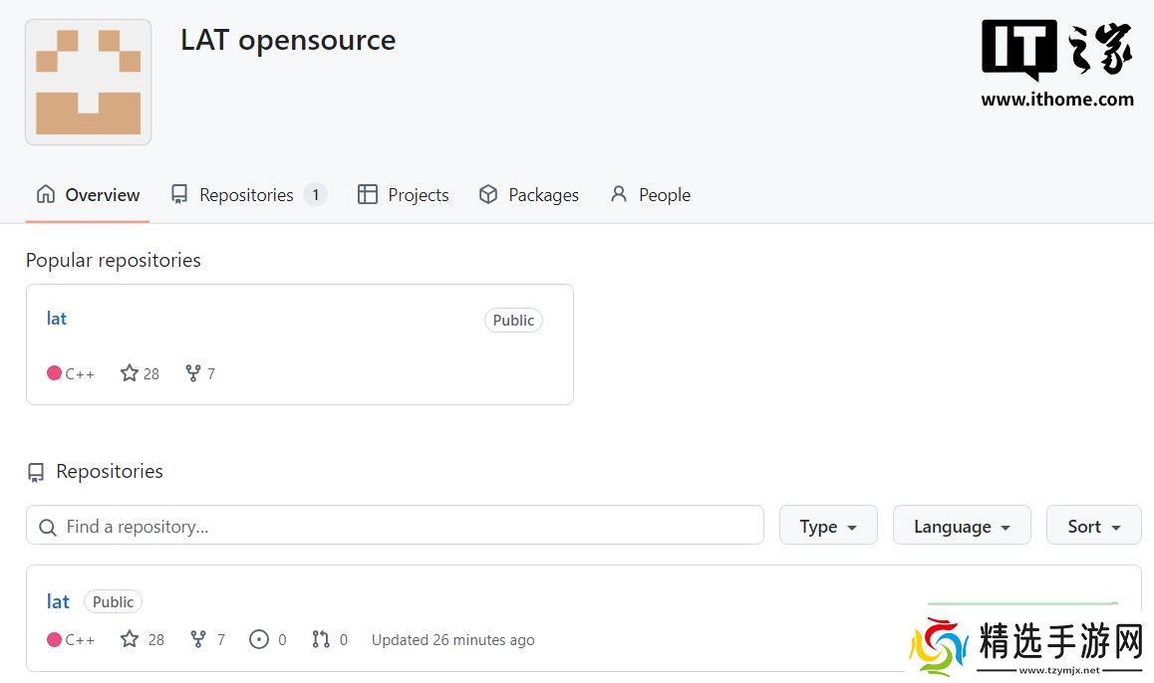
Task: Click pull requests icon in repository row
Action: 321,639
